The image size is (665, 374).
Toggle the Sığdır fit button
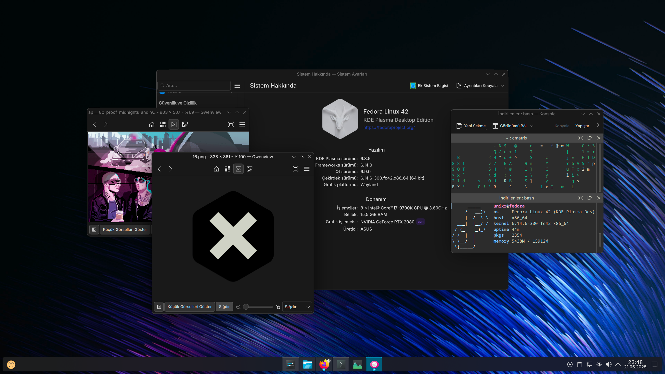pyautogui.click(x=224, y=307)
